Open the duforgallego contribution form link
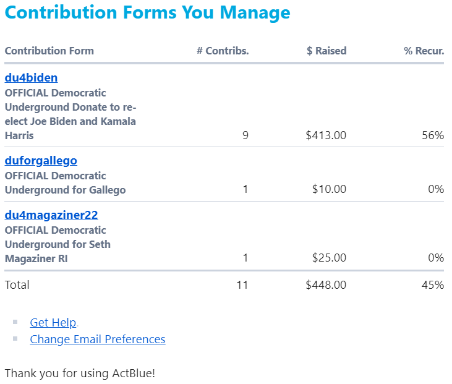The width and height of the screenshot is (452, 384). pyautogui.click(x=41, y=161)
